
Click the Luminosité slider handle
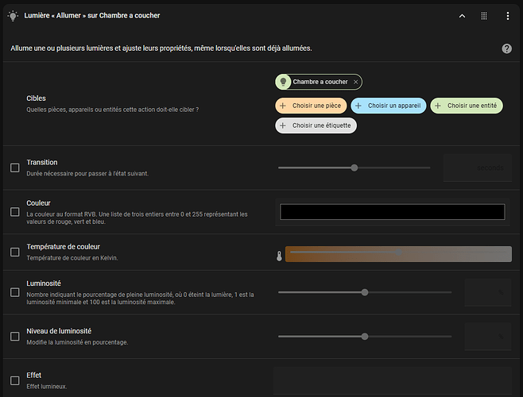point(365,292)
